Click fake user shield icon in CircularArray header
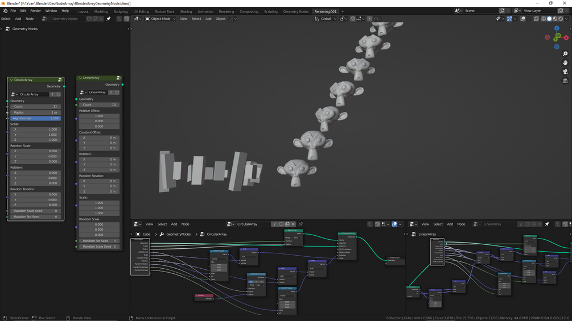The height and width of the screenshot is (321, 572). (281, 224)
